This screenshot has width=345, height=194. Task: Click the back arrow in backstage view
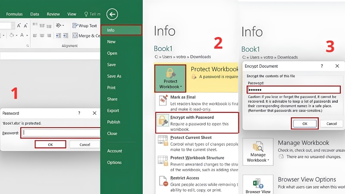point(112,14)
